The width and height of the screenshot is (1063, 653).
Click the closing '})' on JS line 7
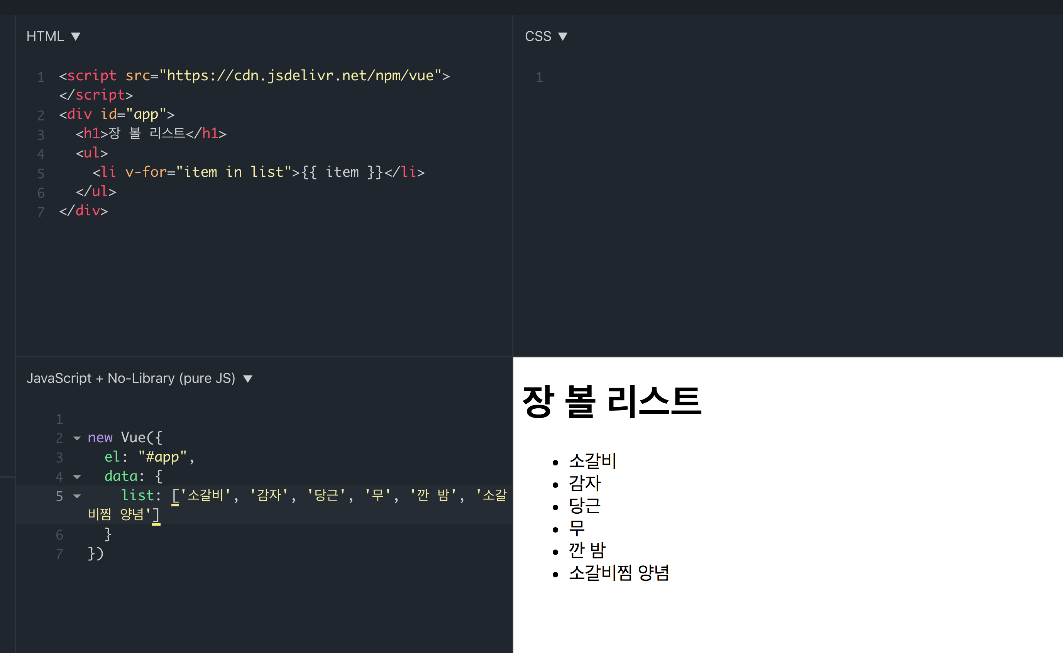click(95, 554)
